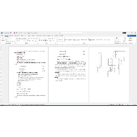Align text left using ribbon icon
137x137 pixels.
pyautogui.click(x=40, y=41)
